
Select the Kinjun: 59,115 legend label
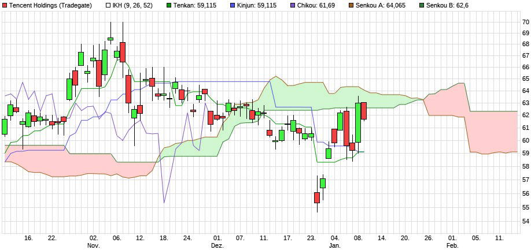coord(256,5)
